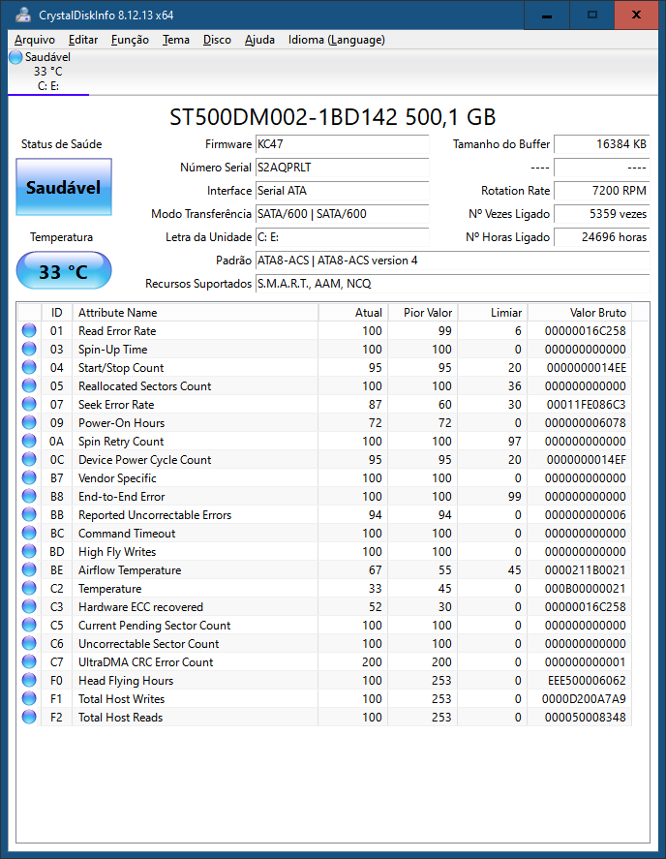The width and height of the screenshot is (666, 859).
Task: Click status orb for Airflow Temperature row
Action: point(29,569)
